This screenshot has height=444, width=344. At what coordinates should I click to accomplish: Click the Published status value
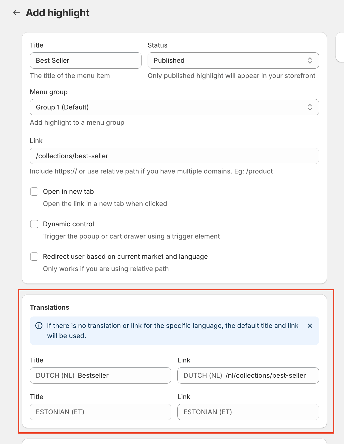(169, 60)
